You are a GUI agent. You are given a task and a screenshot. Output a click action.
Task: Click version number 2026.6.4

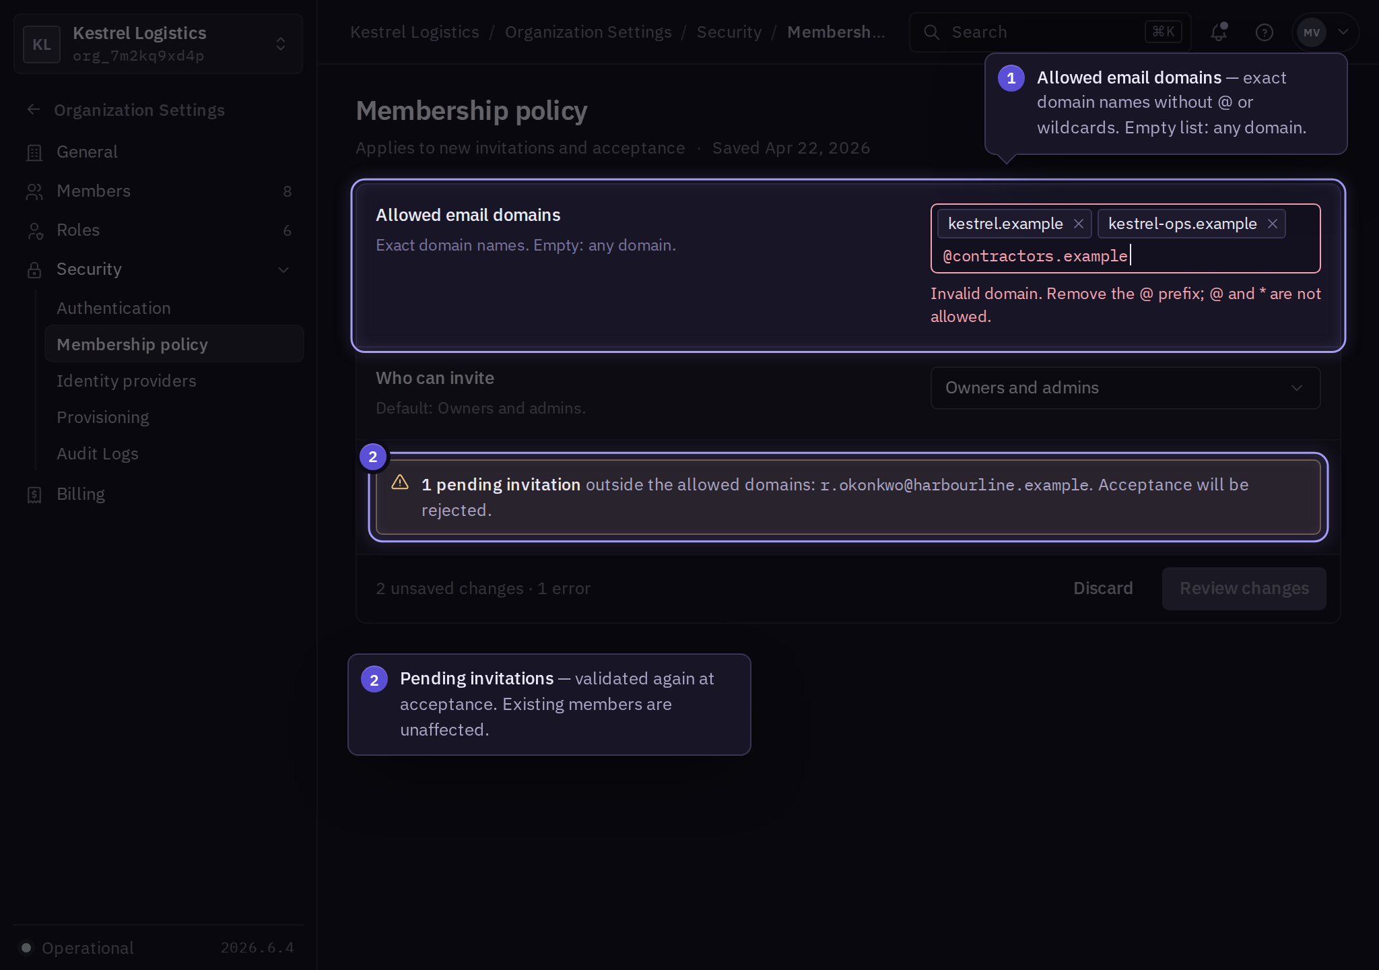(257, 948)
